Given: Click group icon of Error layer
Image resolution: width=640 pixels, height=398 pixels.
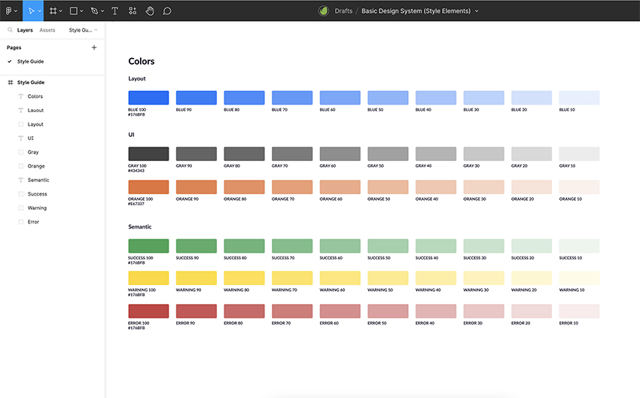Looking at the screenshot, I should [x=21, y=222].
